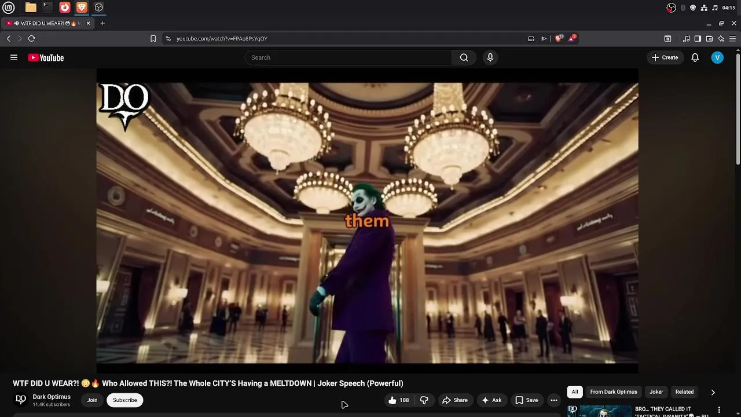Open the music note sound tray icon
Screen dimensions: 741x417
pyautogui.click(x=715, y=8)
